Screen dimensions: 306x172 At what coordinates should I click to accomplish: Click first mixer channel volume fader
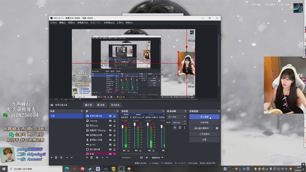(x=122, y=127)
